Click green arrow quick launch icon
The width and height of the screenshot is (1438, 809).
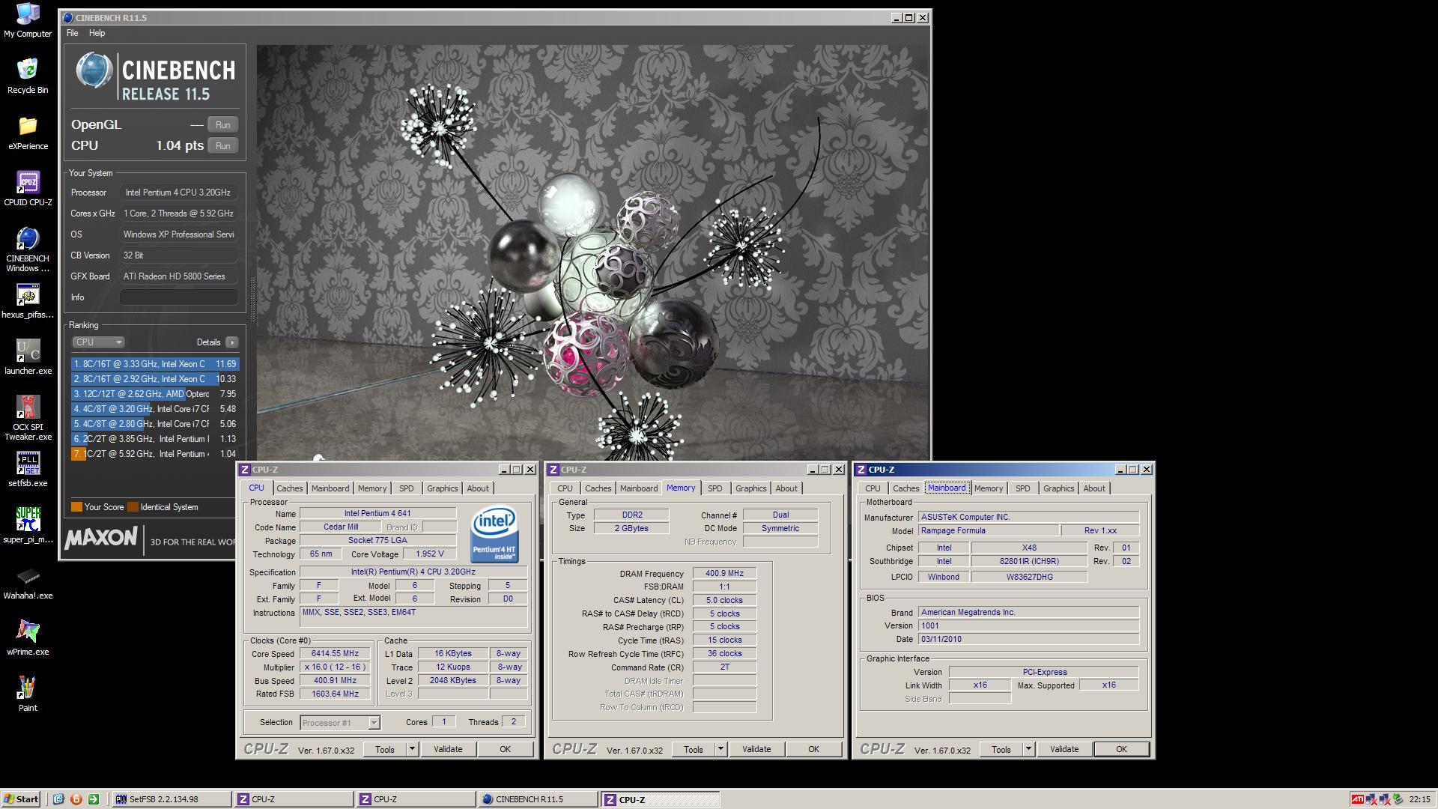(x=94, y=799)
